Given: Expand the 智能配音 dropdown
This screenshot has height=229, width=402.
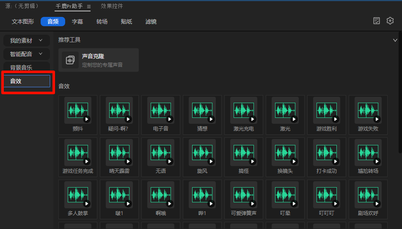Looking at the screenshot, I should coord(41,54).
